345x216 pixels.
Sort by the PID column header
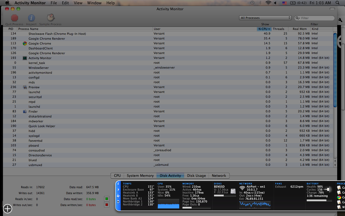(10, 29)
